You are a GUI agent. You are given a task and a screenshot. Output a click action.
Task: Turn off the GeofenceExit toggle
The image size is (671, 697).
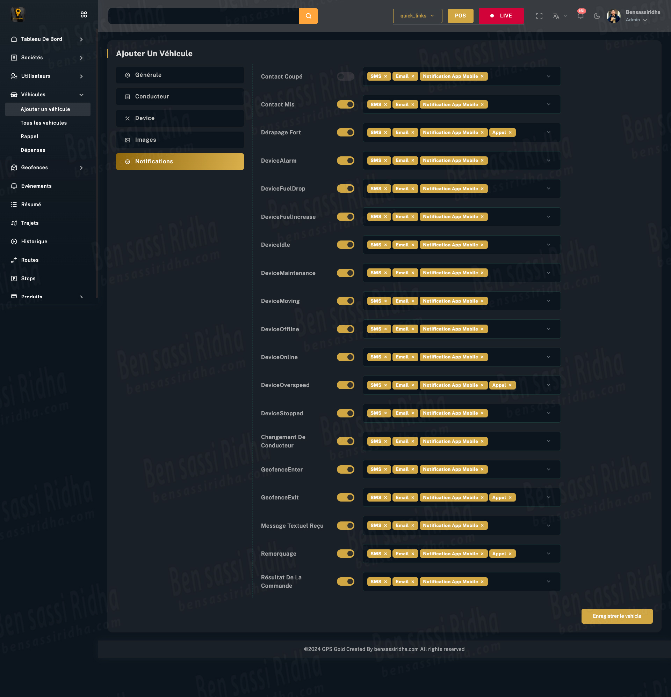tap(345, 497)
